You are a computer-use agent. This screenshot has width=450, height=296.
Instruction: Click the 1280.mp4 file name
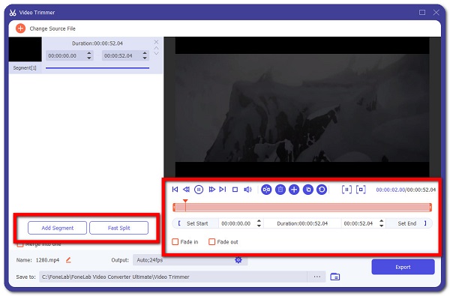point(47,260)
